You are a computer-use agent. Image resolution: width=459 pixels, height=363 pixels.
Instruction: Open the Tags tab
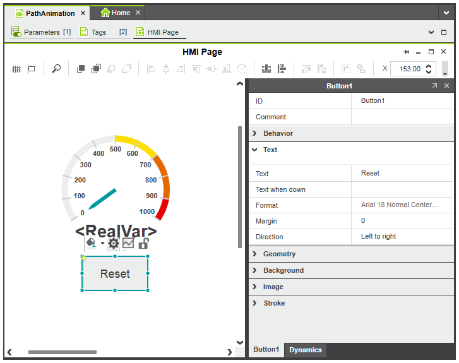point(99,32)
